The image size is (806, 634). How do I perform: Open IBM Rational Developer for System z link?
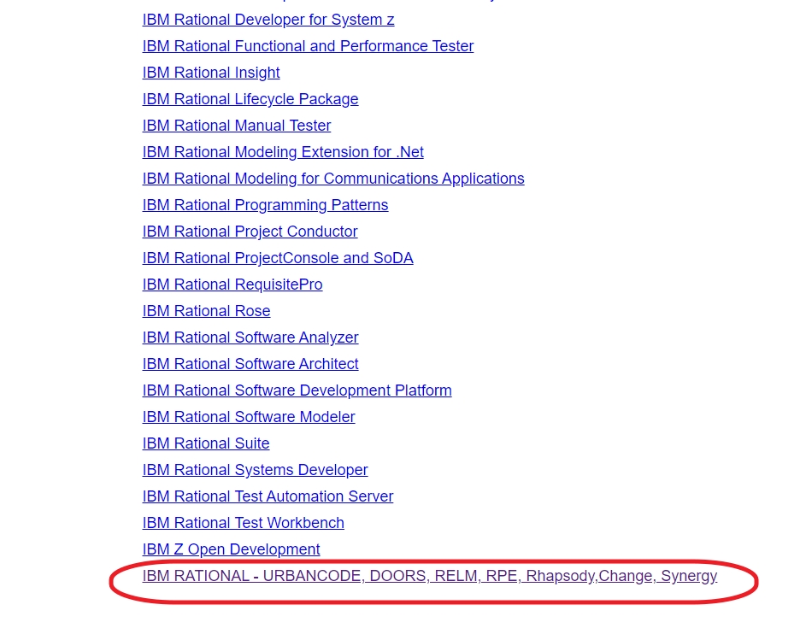[268, 20]
